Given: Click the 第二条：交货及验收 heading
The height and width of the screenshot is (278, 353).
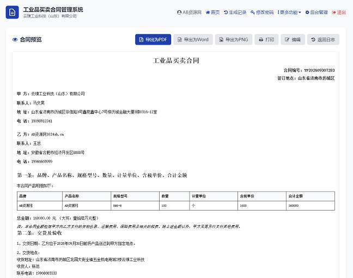Looking at the screenshot, I should coord(39,233).
